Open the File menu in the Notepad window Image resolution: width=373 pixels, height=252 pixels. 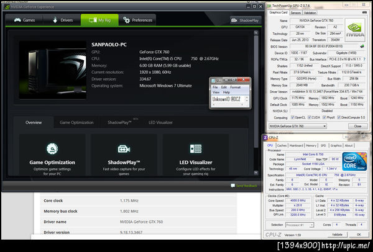click(x=215, y=87)
